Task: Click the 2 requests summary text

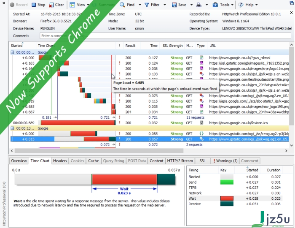Action: (x=194, y=144)
